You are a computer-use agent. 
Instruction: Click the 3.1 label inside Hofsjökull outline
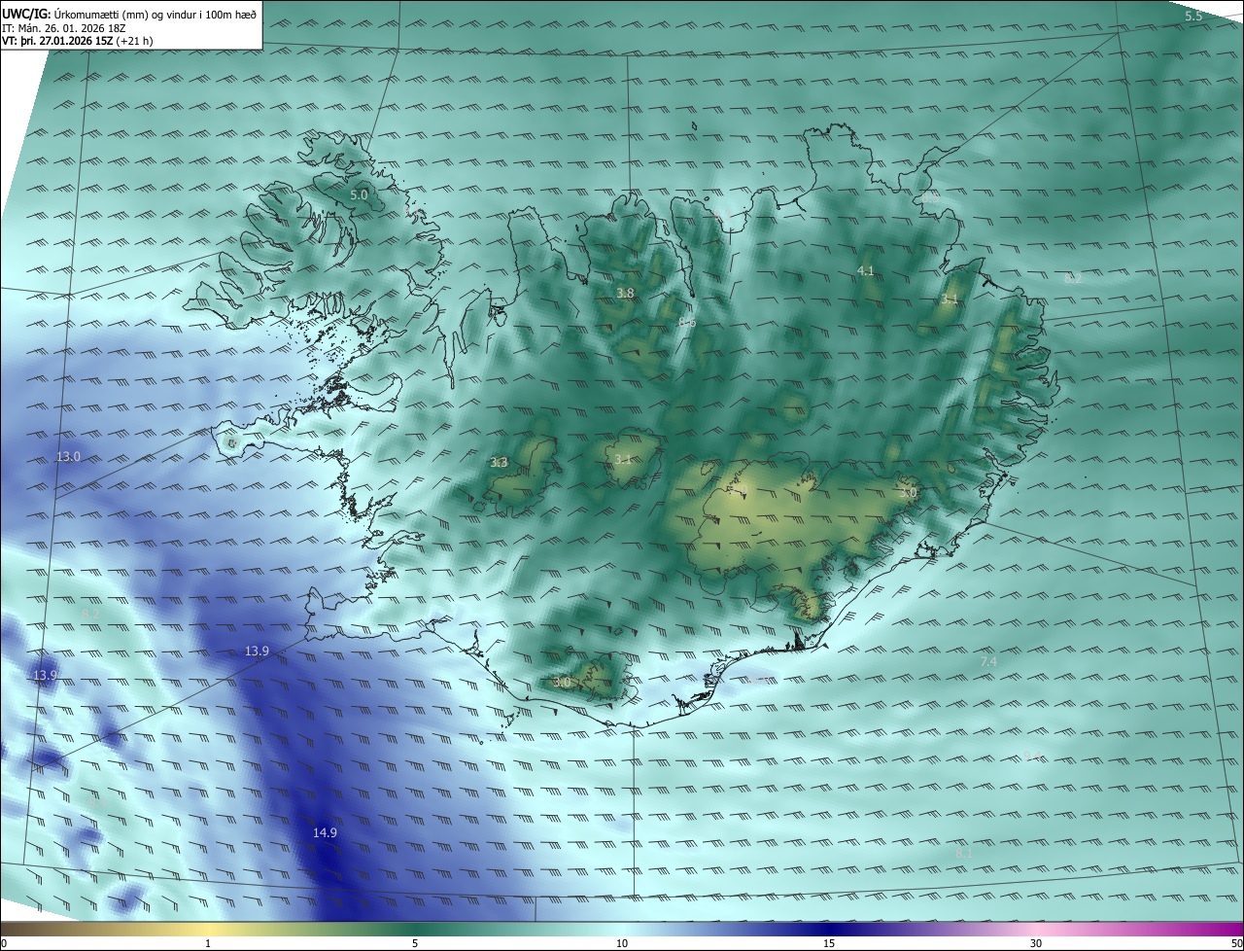tap(624, 460)
